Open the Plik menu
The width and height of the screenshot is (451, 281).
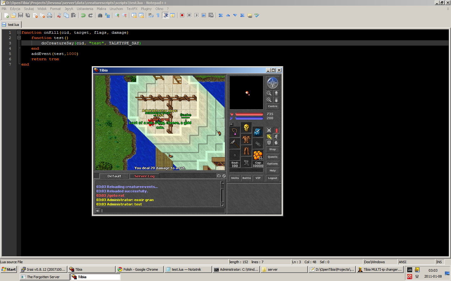(4, 9)
